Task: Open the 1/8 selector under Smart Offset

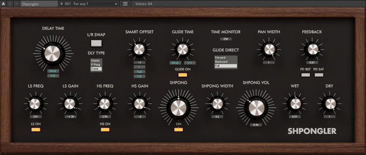Action: [139, 76]
